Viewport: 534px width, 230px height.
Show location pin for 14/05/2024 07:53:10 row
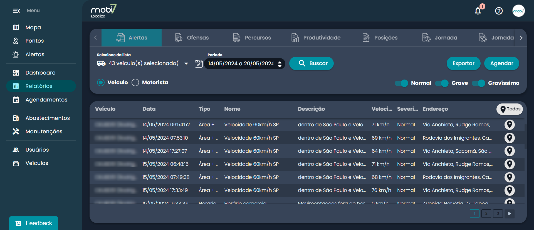[510, 138]
